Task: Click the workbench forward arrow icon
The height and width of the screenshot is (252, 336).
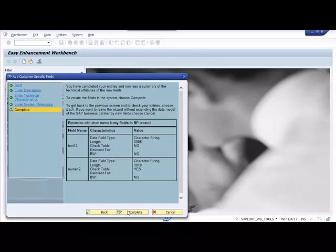Action: click(x=15, y=61)
